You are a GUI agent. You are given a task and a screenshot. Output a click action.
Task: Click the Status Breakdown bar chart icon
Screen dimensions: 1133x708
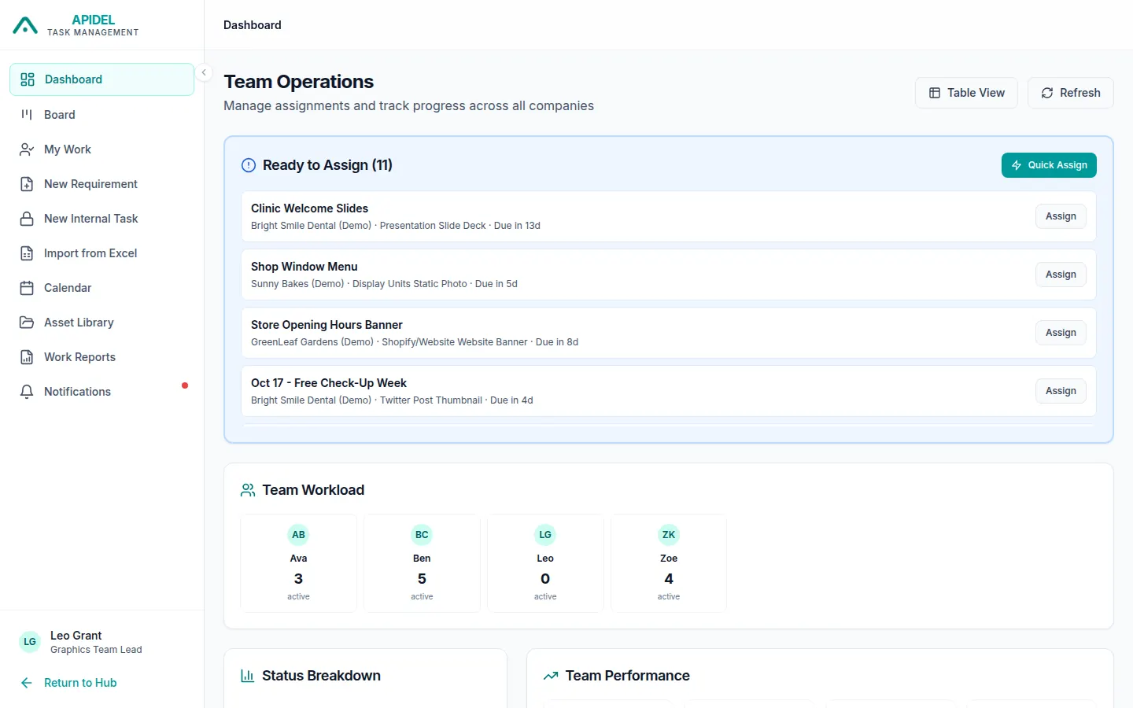[x=247, y=676]
